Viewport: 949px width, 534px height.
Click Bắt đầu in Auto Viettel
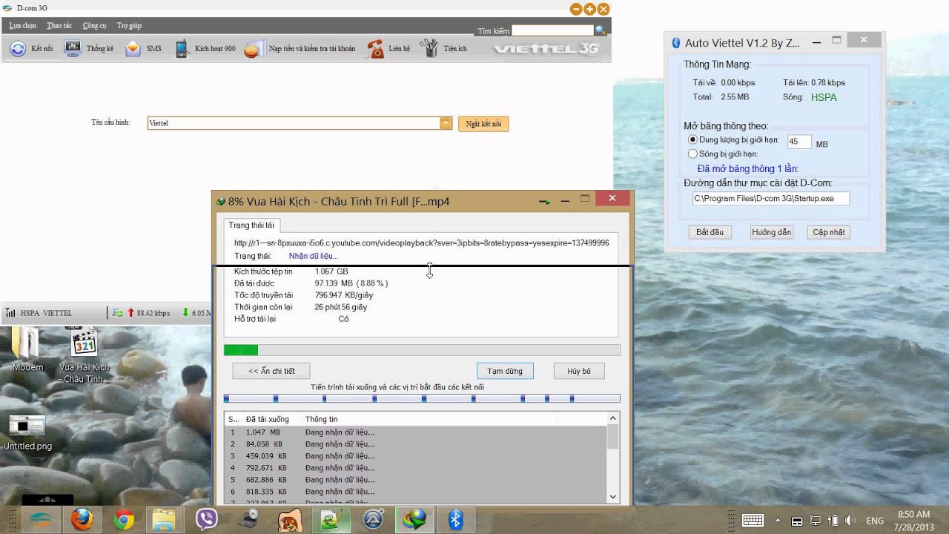point(710,232)
